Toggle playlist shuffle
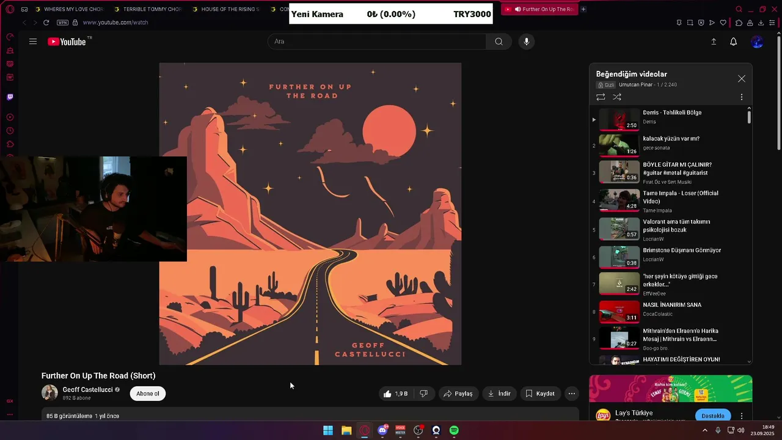Screen dimensions: 782x440 click(617, 97)
